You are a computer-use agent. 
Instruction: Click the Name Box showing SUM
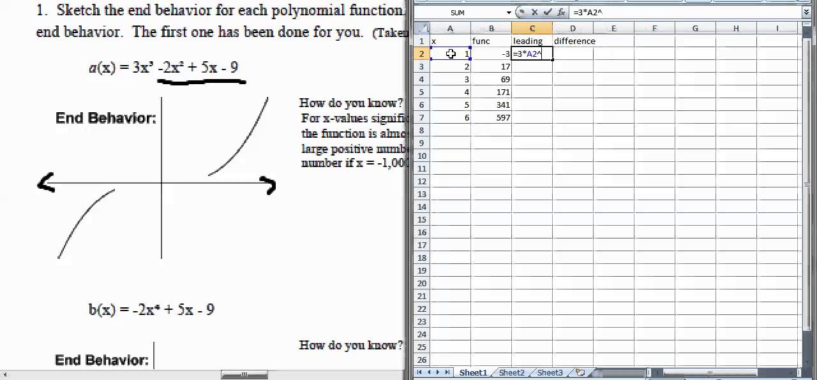[x=459, y=12]
